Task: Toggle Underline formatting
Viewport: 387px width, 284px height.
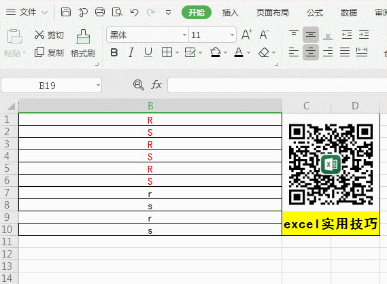Action: (148, 52)
